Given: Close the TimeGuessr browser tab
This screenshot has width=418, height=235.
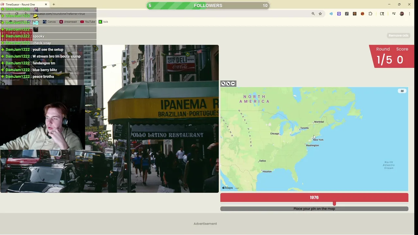Looking at the screenshot, I should (x=46, y=5).
